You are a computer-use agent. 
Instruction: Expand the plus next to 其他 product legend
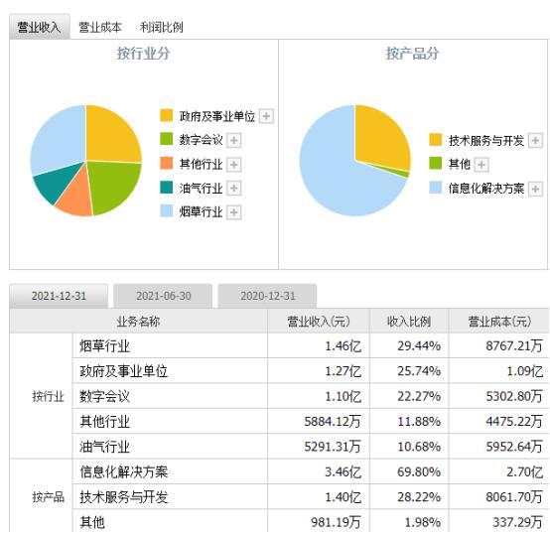[x=481, y=164]
